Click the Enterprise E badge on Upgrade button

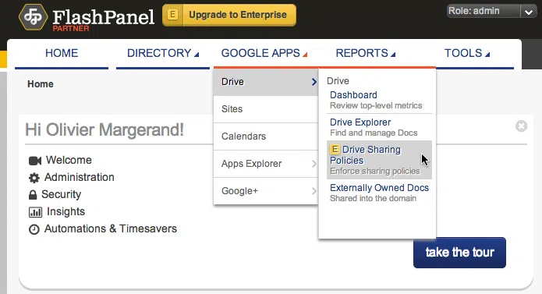click(x=172, y=15)
